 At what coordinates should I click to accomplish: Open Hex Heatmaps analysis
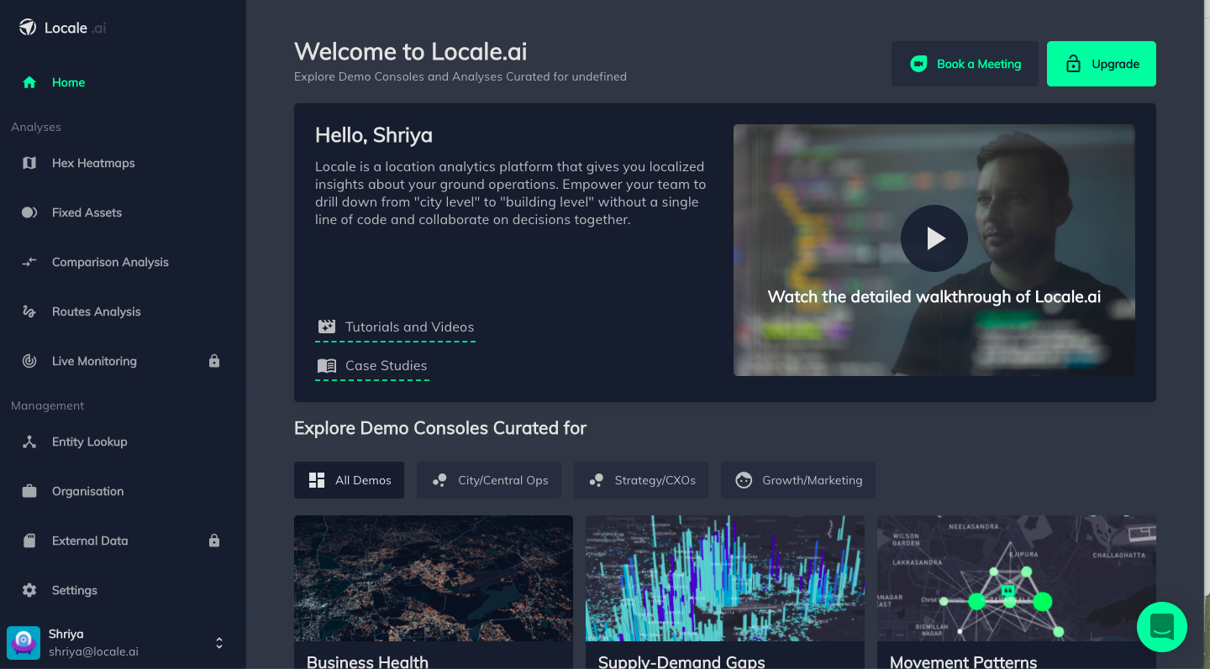123,163
